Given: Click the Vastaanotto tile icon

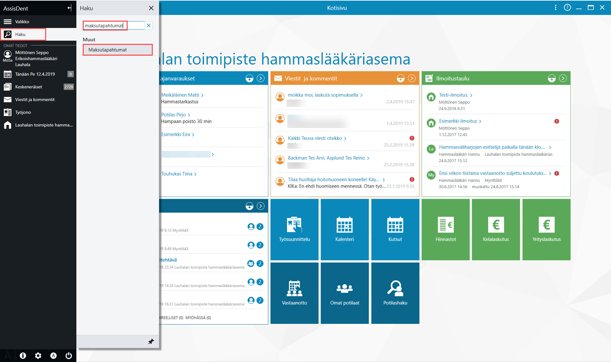Looking at the screenshot, I should (294, 288).
